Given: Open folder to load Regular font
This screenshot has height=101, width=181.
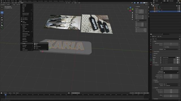Looking at the screenshot, I should pyautogui.click(x=178, y=58).
